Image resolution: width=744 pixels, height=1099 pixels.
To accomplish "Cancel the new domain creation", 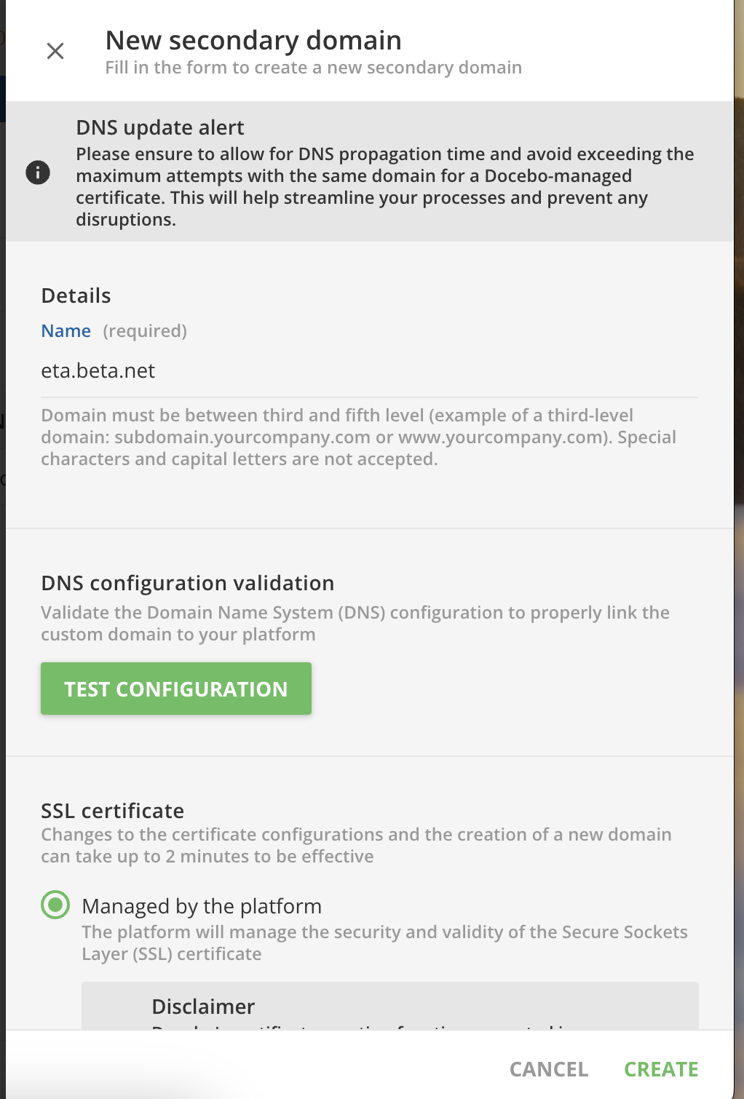I will 549,1069.
